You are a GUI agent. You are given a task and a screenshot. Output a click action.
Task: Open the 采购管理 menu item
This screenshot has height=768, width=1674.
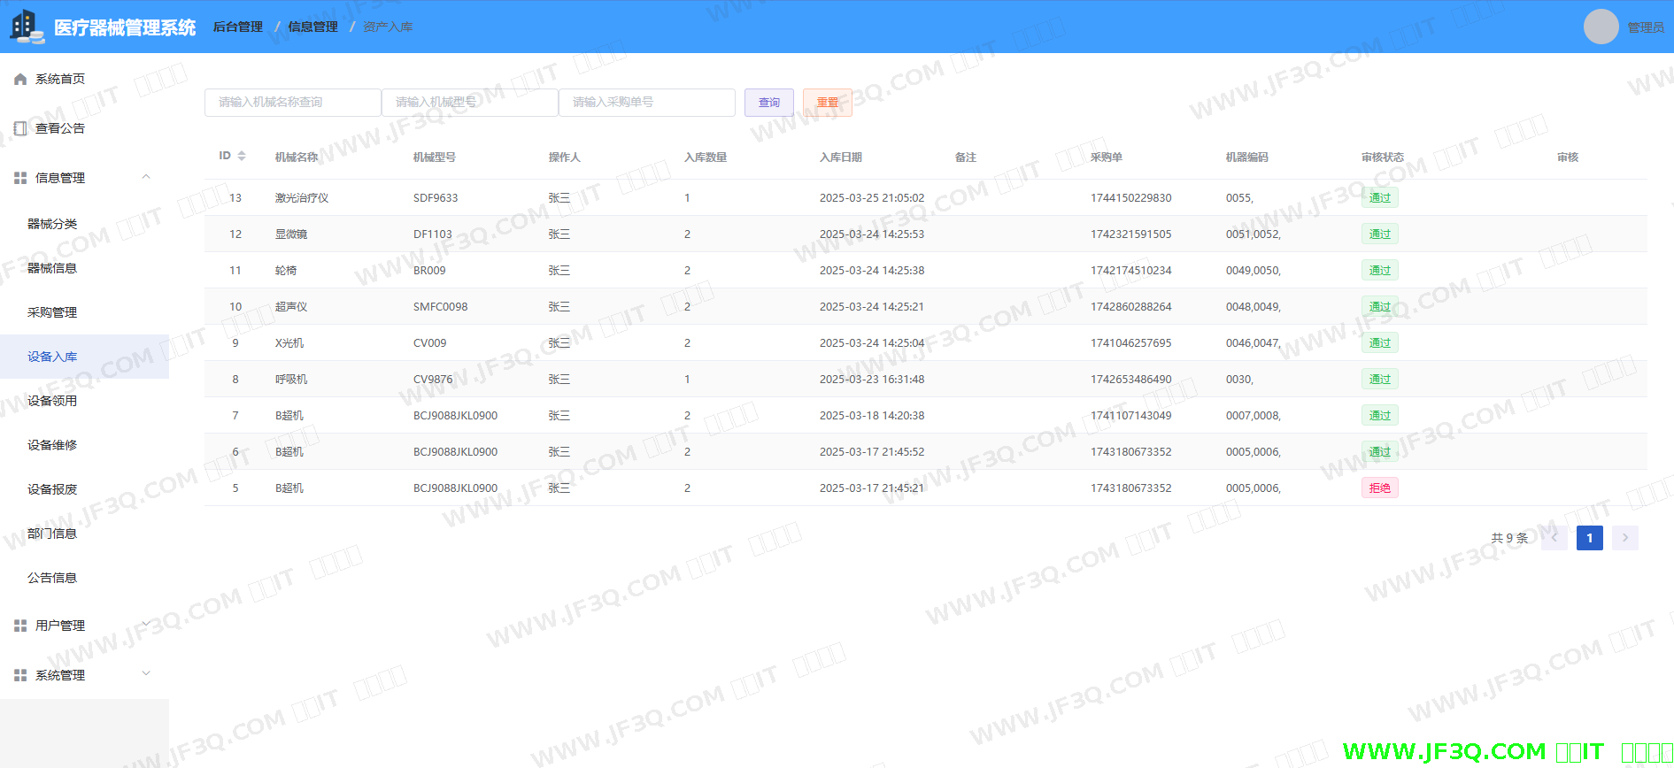[52, 312]
